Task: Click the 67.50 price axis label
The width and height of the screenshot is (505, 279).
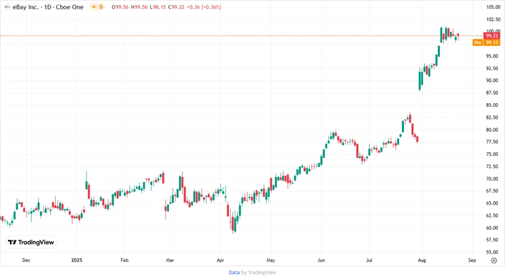Action: click(492, 190)
